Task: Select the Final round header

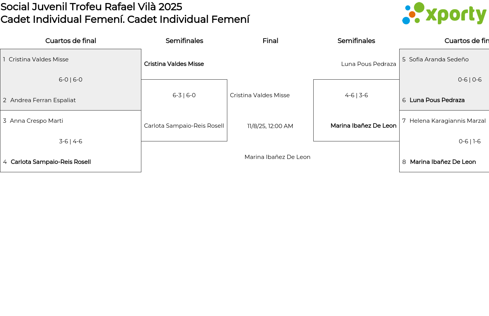Action: 270,41
